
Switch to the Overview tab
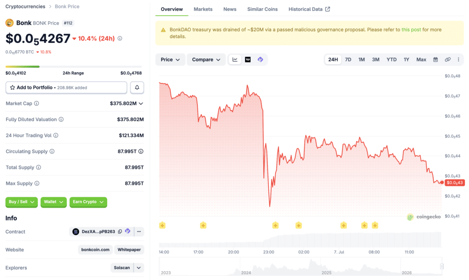(x=172, y=9)
